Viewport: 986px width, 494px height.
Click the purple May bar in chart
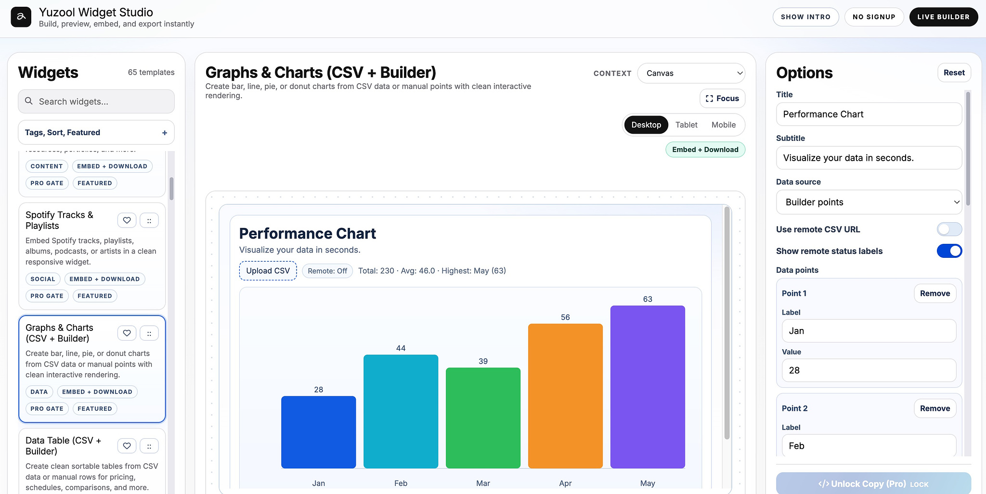coord(648,387)
